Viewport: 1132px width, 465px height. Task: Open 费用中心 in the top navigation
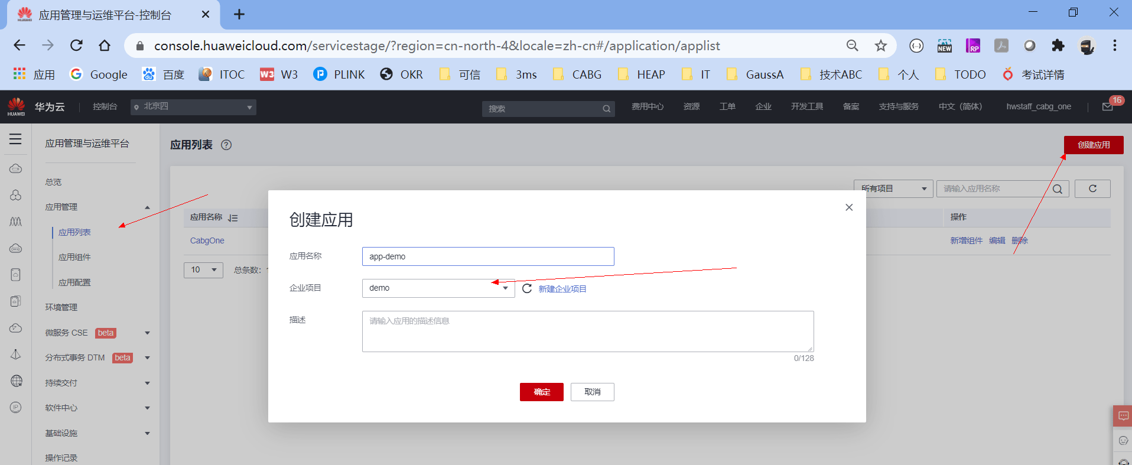point(648,106)
